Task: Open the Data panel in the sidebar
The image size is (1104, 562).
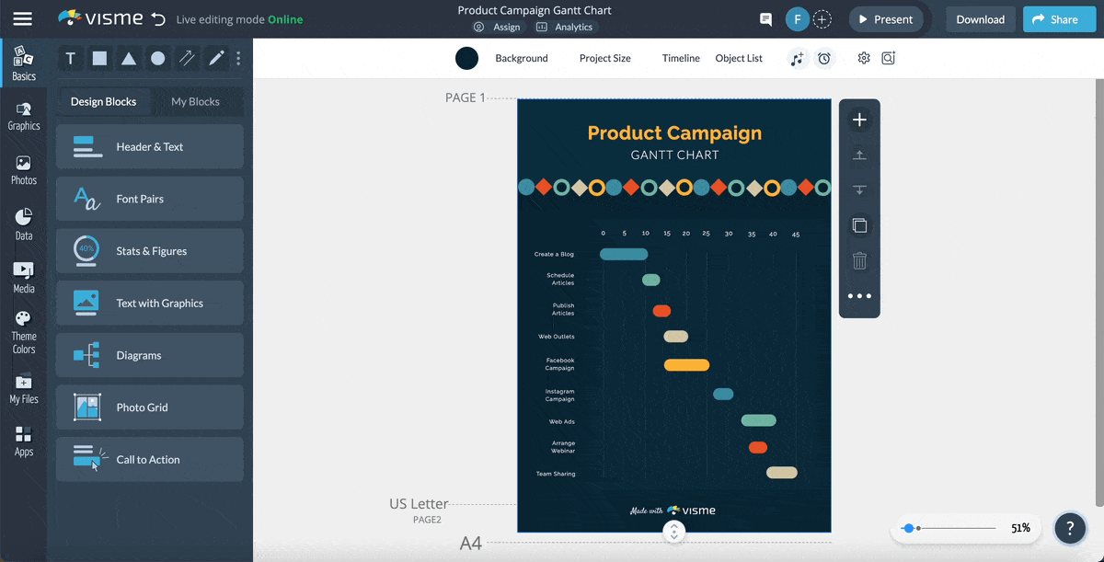Action: pyautogui.click(x=24, y=221)
